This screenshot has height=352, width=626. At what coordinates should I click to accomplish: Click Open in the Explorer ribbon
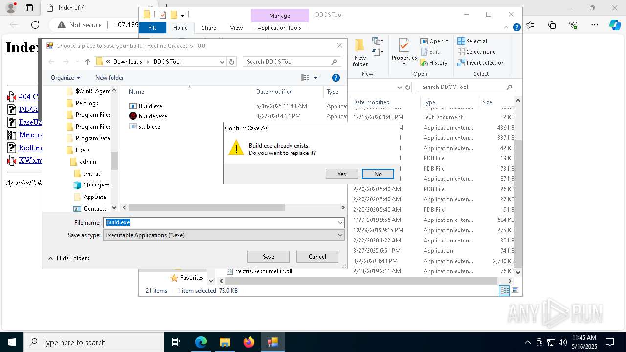435,41
